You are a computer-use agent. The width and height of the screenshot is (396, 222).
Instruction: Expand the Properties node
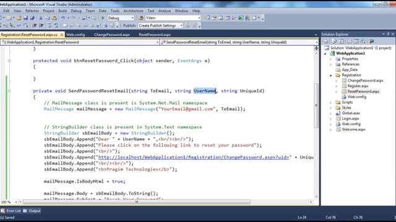click(x=331, y=59)
